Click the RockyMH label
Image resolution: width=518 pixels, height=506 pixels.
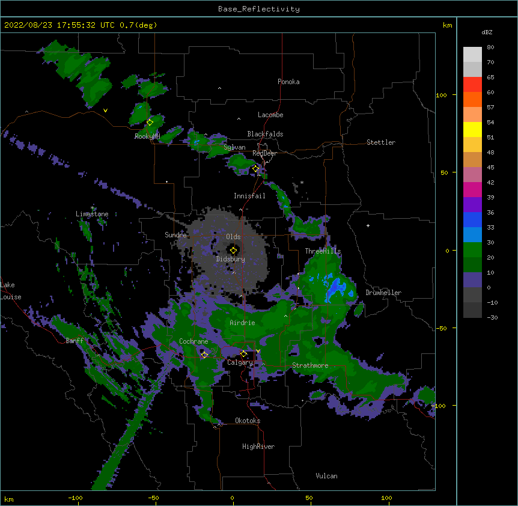pyautogui.click(x=147, y=136)
